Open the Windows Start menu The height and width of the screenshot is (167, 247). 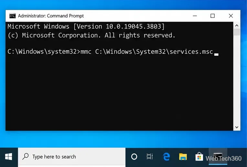coord(9,157)
